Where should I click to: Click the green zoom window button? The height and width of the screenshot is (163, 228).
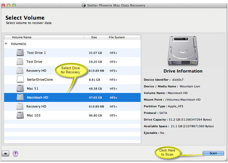click(x=14, y=5)
